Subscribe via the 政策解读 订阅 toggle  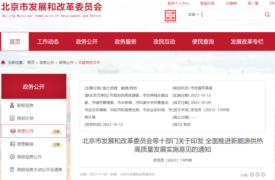(57, 144)
